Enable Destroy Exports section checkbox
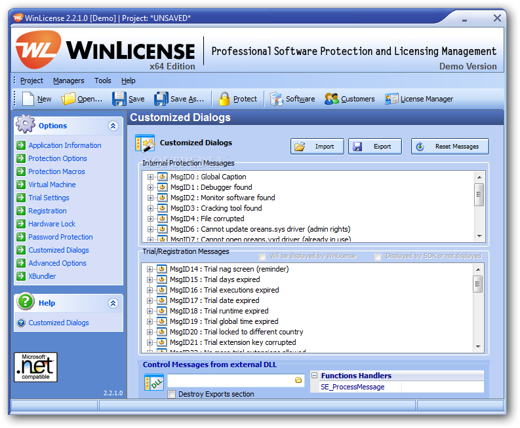This screenshot has width=520, height=428. (171, 394)
